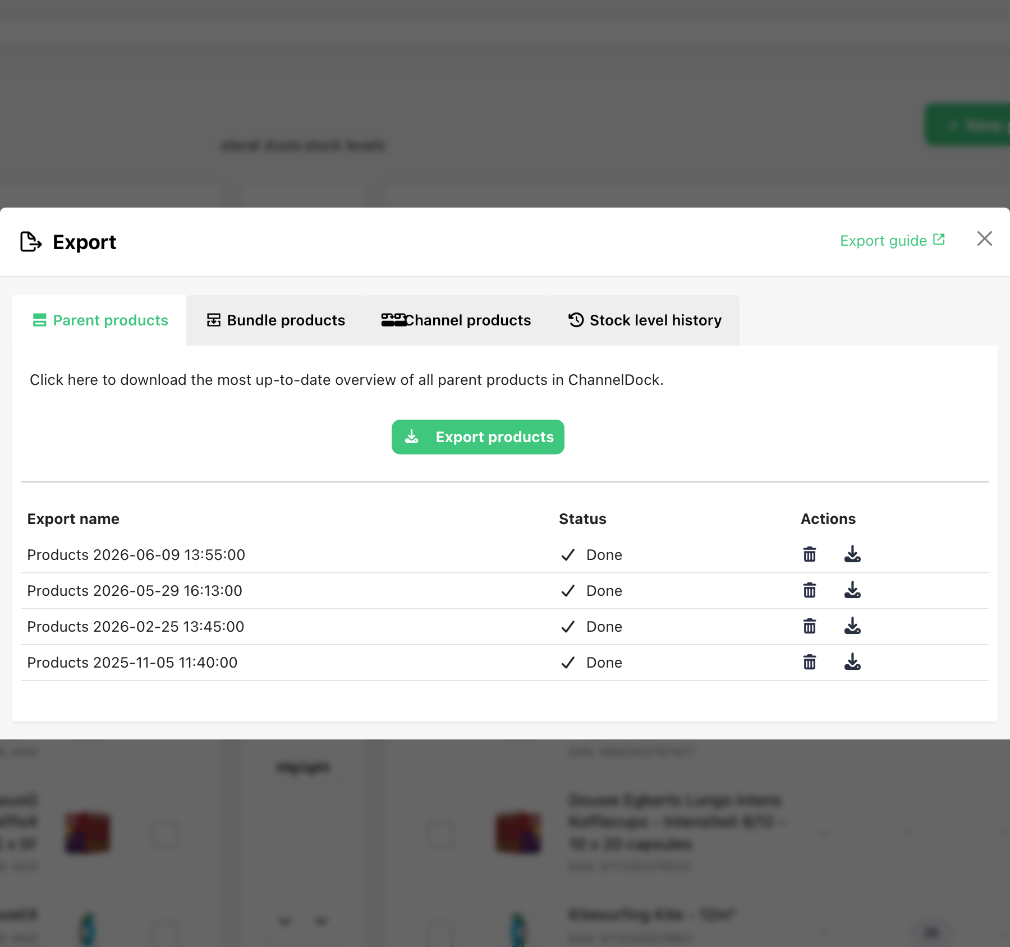Image resolution: width=1010 pixels, height=947 pixels.
Task: Delete the Products 2026-06-09 13:55:00 export
Action: coord(809,554)
